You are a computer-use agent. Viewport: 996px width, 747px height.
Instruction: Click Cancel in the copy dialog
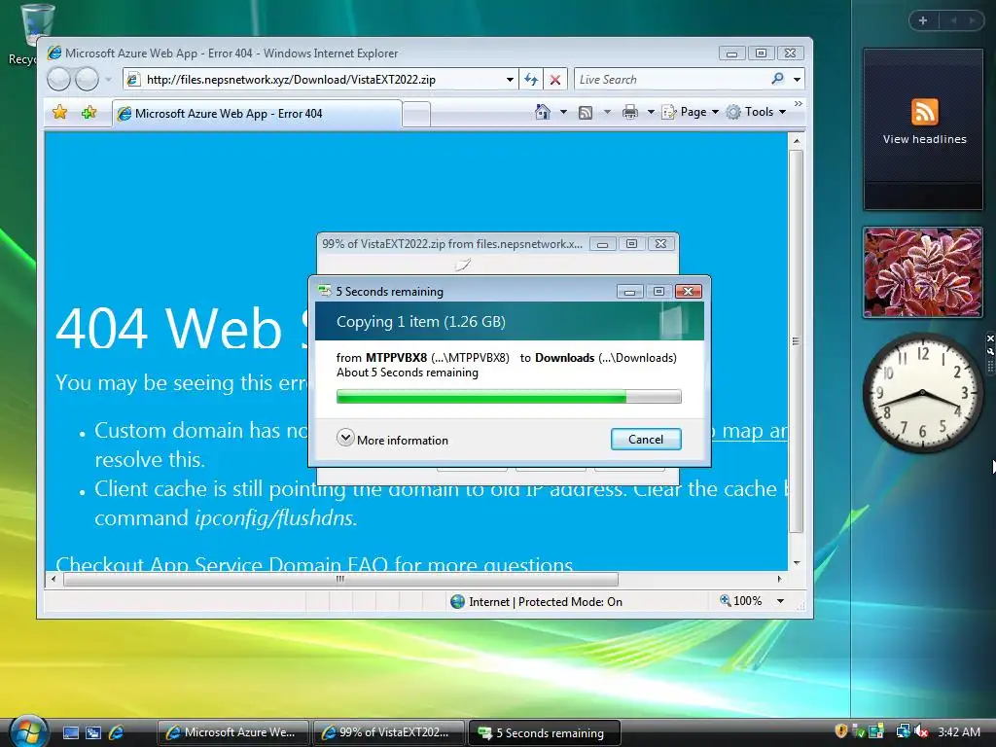coord(646,439)
